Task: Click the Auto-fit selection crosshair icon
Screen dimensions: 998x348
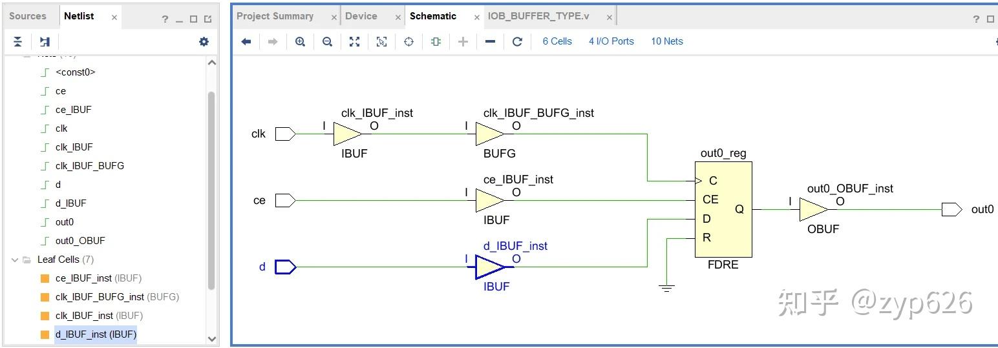Action: pyautogui.click(x=409, y=41)
